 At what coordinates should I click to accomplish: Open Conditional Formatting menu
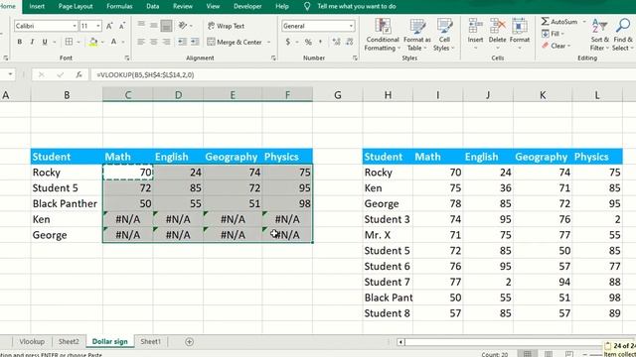click(382, 35)
